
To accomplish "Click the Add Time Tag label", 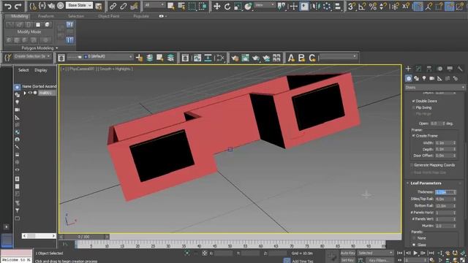I will tap(303, 261).
